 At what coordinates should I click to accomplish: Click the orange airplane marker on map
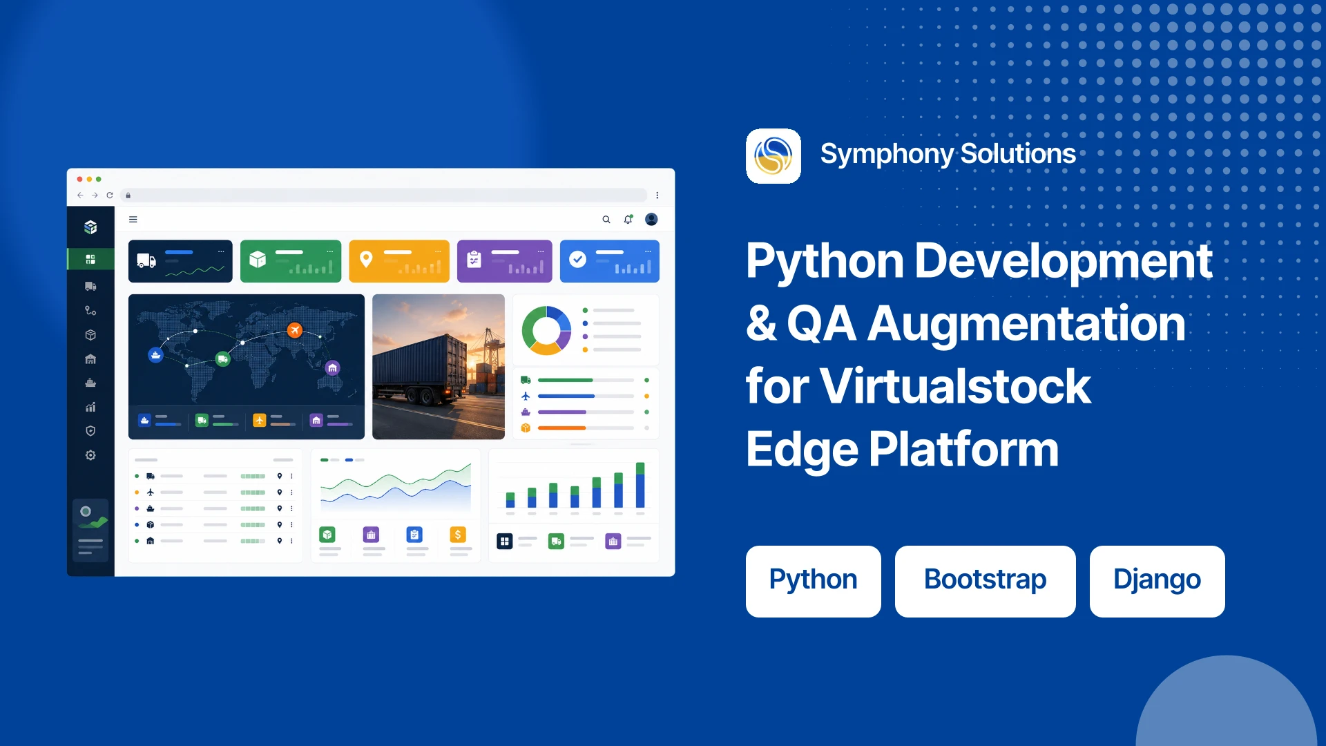tap(295, 330)
